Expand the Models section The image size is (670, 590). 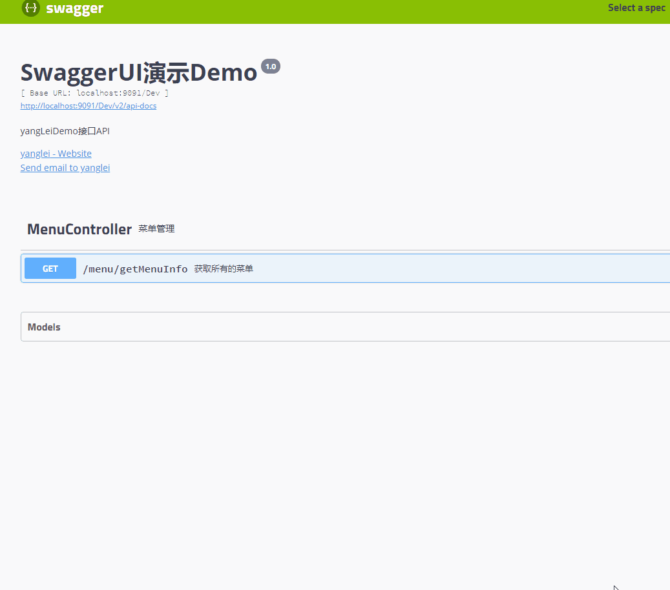pyautogui.click(x=43, y=327)
